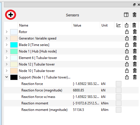Delete the Node 12 | Tubular tower sensor
140x125 pixels.
pos(135,64)
